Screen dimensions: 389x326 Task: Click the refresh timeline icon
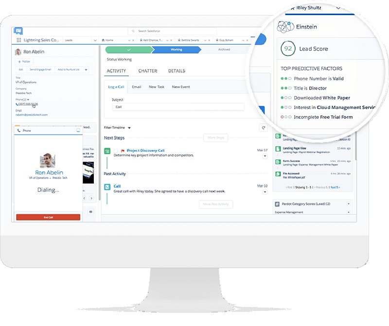point(263,127)
